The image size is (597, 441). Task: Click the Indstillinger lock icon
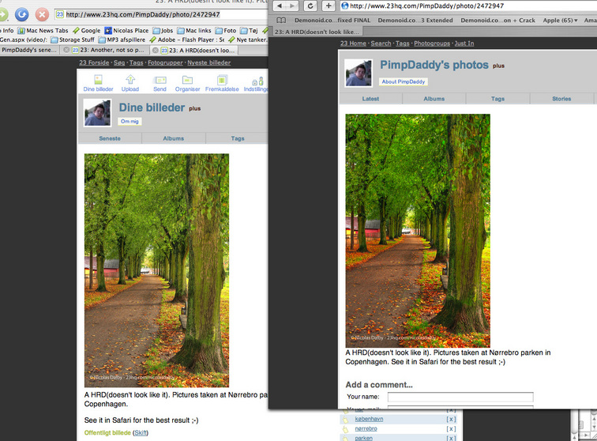(x=257, y=81)
